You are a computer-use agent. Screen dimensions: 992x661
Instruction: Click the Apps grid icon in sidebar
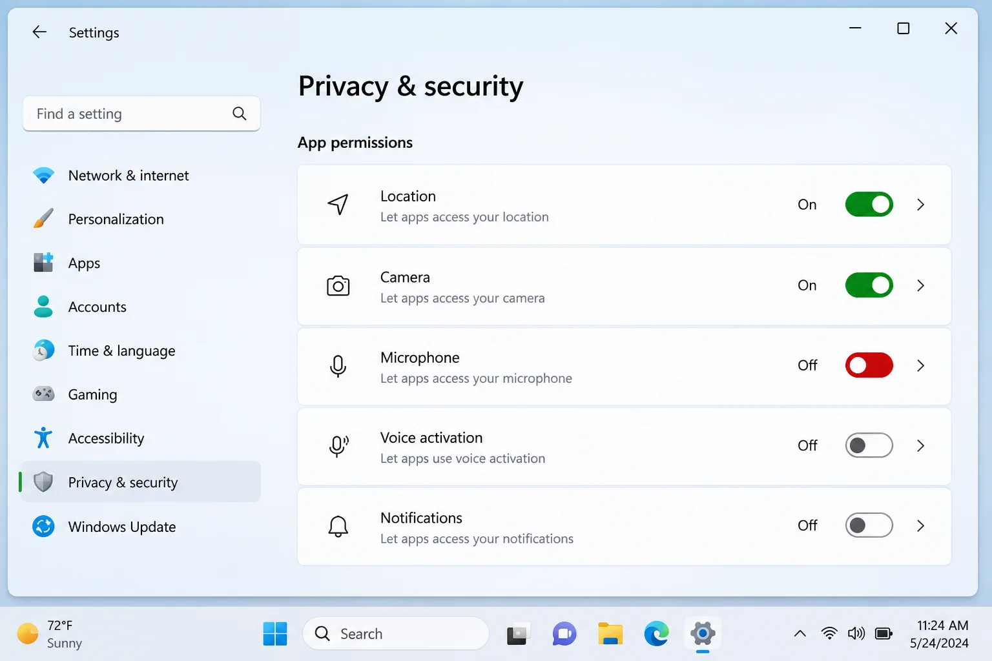[43, 263]
